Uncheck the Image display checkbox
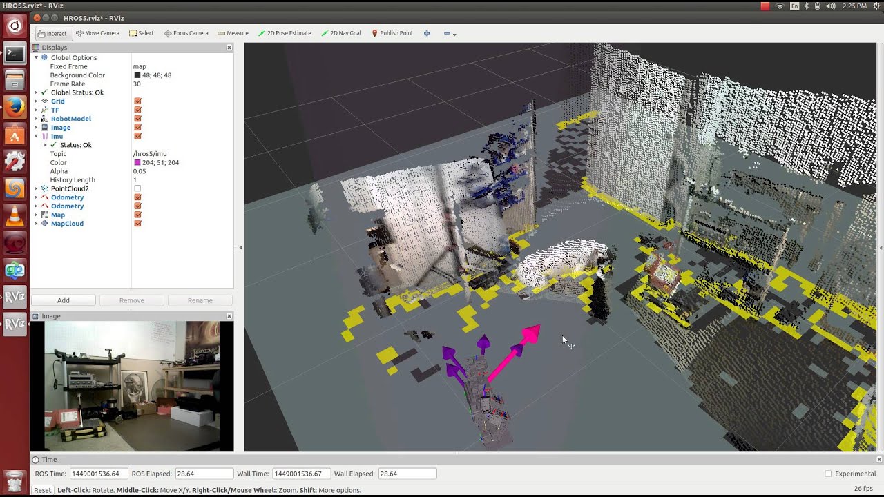Viewport: 884px width, 497px height. 137,128
